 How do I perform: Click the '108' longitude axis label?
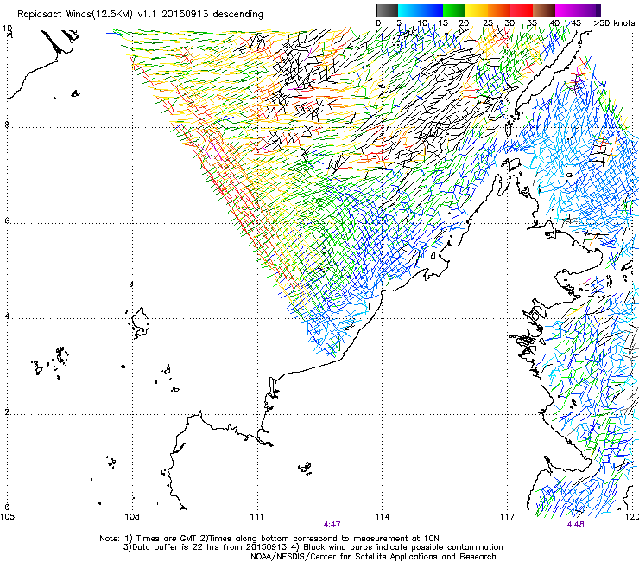pos(132,517)
